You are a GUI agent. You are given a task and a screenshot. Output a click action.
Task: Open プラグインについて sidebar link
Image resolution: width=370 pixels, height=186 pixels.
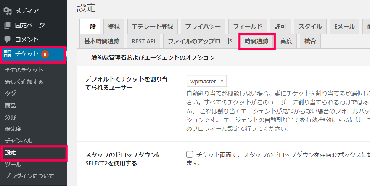tap(29, 176)
